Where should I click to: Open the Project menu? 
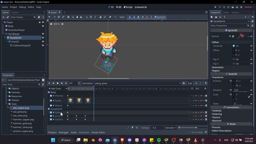pos(13,7)
